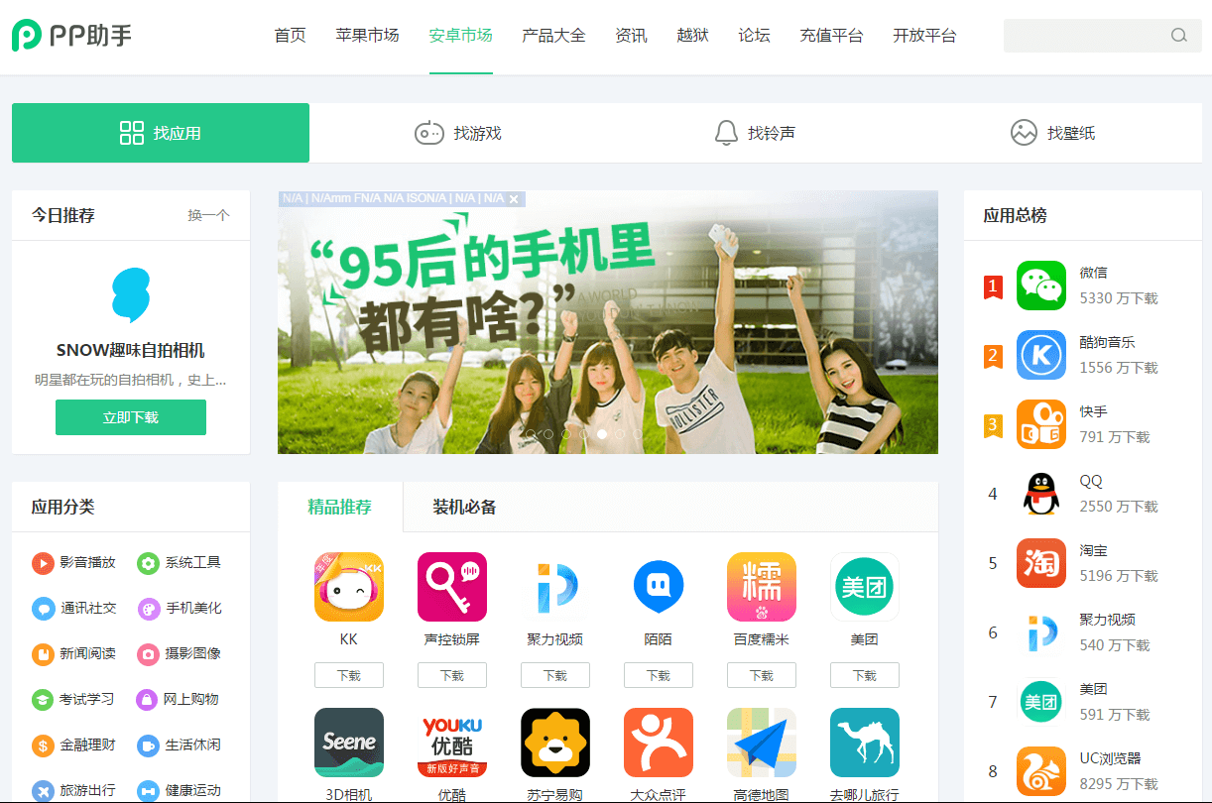Select the 生活休闲 category
The width and height of the screenshot is (1212, 803).
179,746
